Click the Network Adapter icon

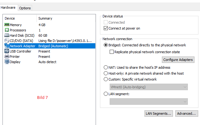pos(7,46)
